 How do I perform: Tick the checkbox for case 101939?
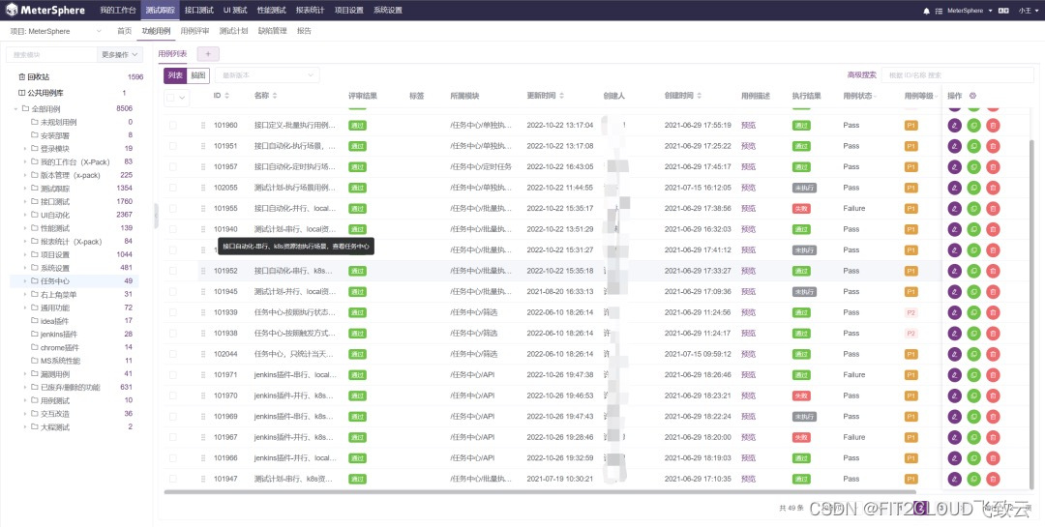(173, 312)
